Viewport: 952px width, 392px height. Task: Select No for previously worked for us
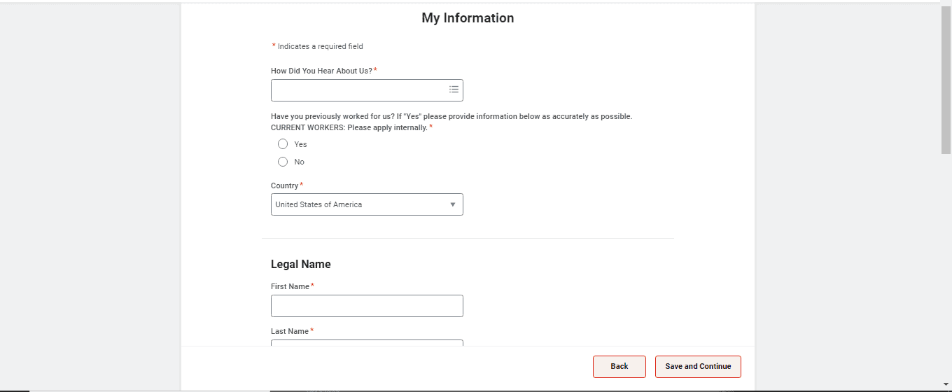[283, 162]
